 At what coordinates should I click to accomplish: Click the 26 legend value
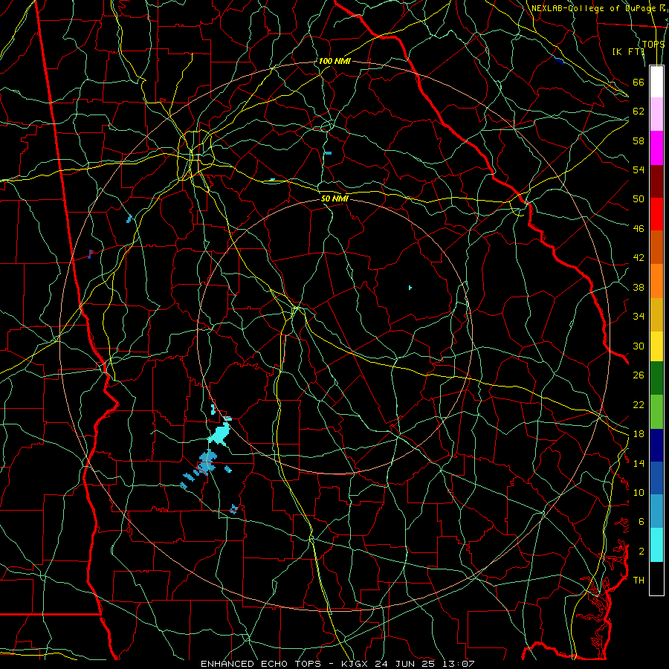tap(639, 375)
